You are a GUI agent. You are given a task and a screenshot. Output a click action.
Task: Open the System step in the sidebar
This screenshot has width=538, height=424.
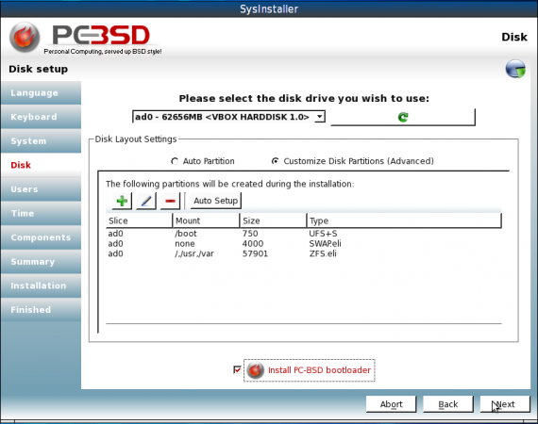(41, 141)
